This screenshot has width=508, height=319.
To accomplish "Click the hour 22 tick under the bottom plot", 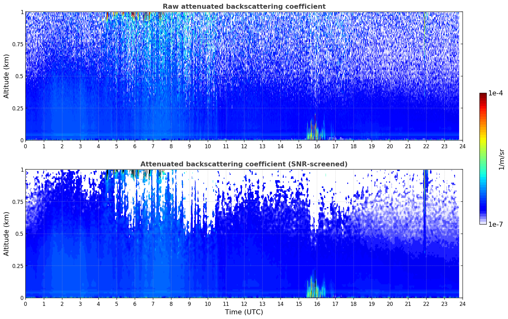I will [x=426, y=304].
